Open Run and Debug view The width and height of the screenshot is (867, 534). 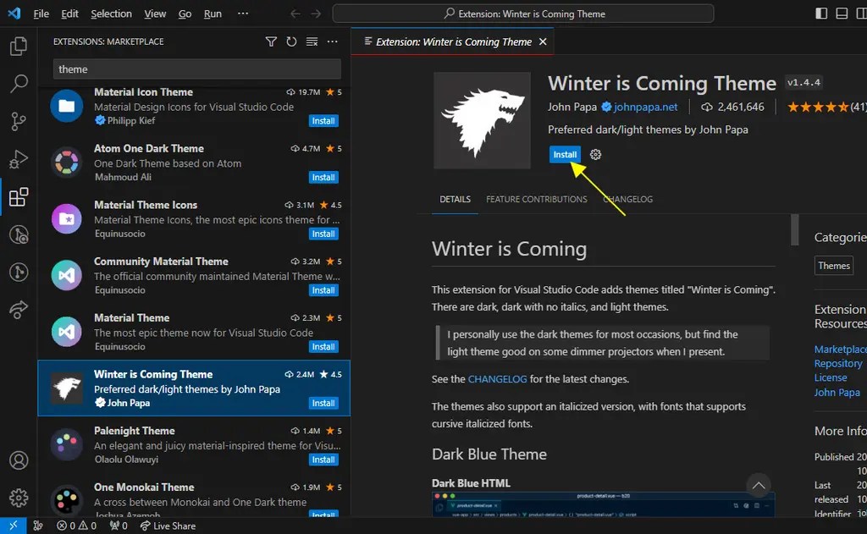[x=19, y=158]
